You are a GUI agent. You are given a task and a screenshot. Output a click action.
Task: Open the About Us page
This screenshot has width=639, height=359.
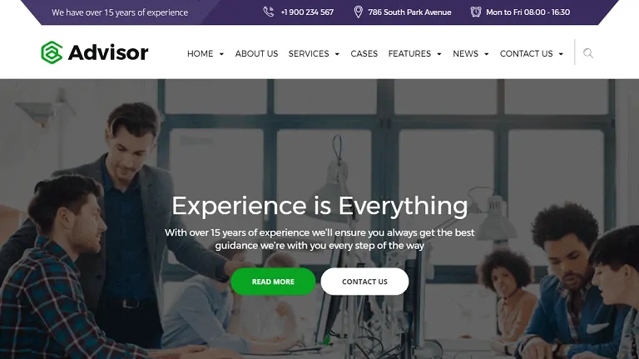point(256,54)
